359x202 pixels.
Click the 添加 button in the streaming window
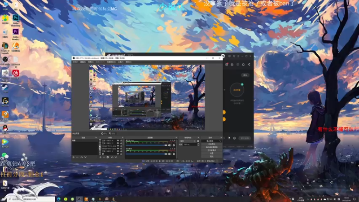245,75
